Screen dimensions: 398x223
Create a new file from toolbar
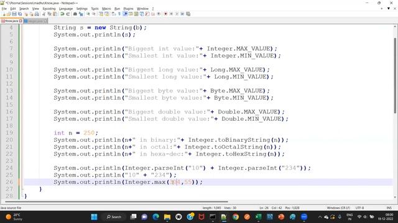(x=4, y=14)
